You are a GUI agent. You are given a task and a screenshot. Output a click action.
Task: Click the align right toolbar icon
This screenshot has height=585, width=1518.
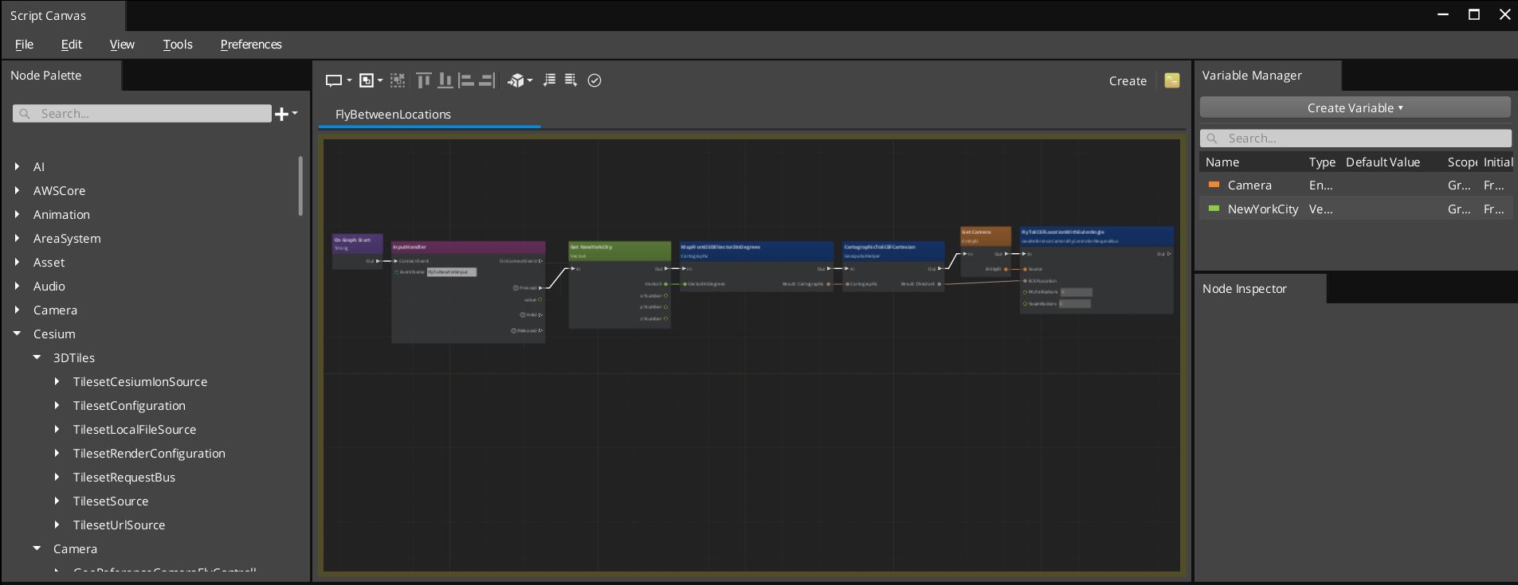click(486, 80)
